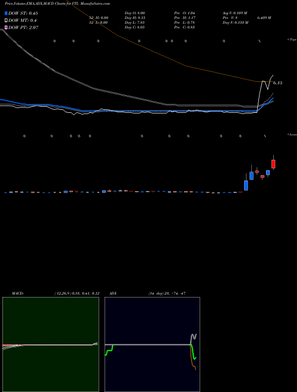Click the 'Pre H: 1.17' value

(x=185, y=18)
